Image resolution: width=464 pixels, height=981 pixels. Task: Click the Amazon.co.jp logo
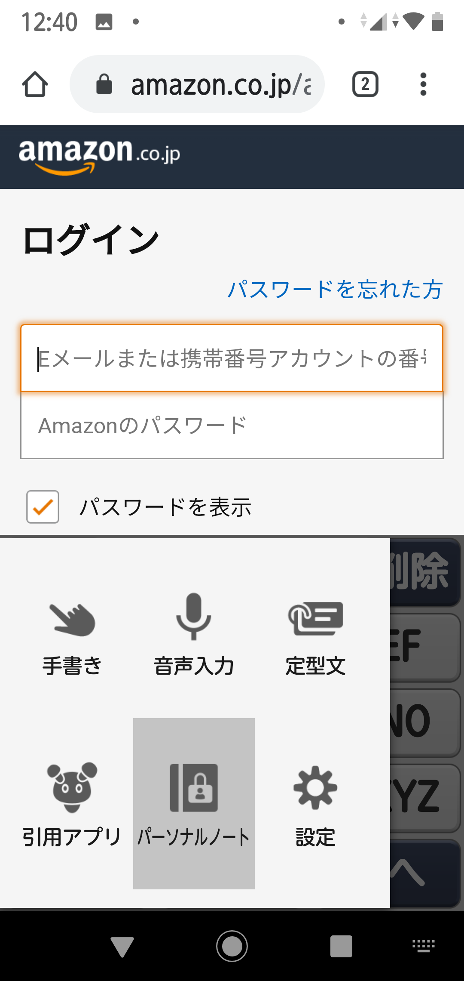99,156
